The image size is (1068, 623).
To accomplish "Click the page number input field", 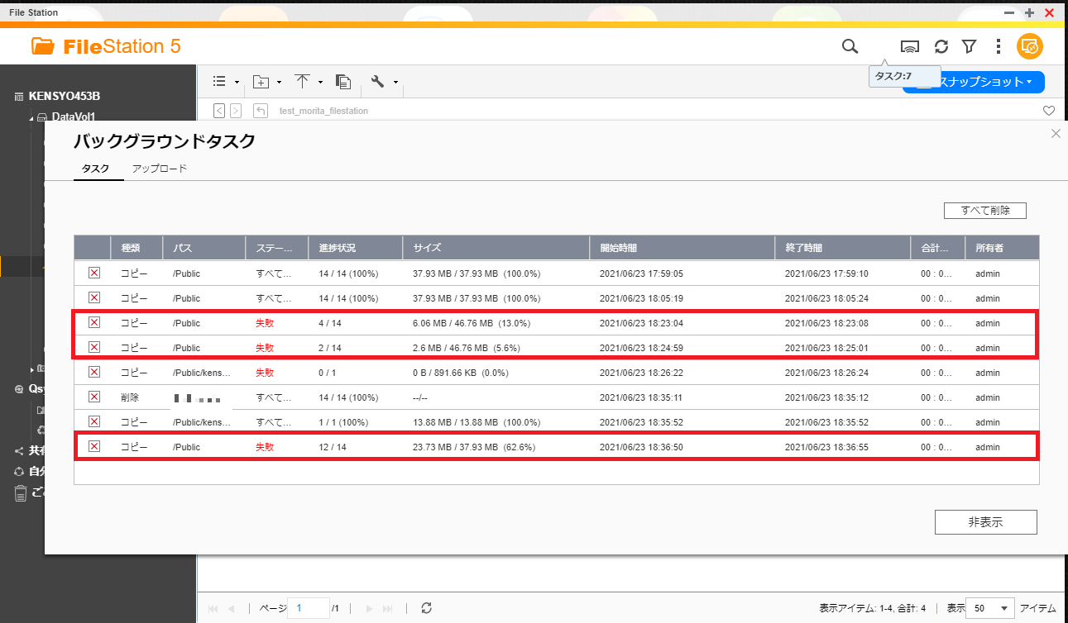I will (x=309, y=608).
